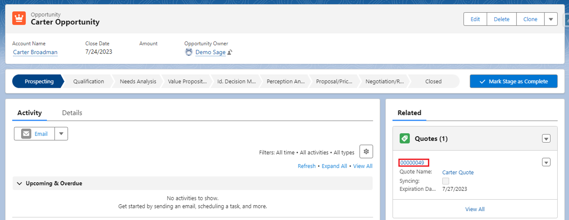Collapse the Upcoming & Overdue section
569x220 pixels.
tap(19, 184)
